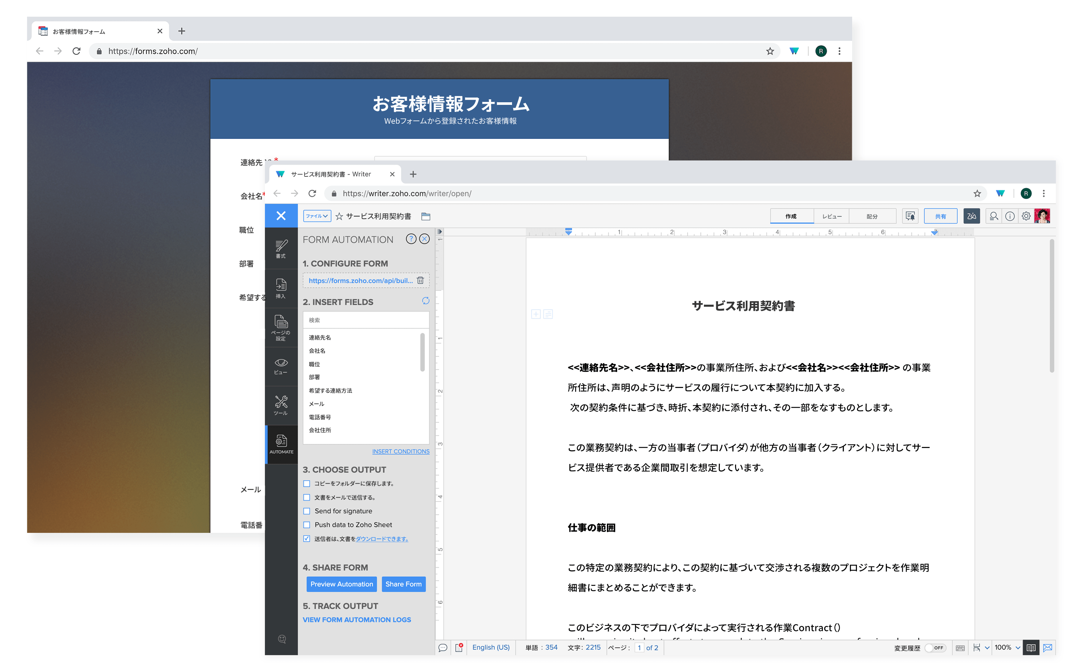This screenshot has width=1067, height=667.
Task: Select the レビュー review tab
Action: (831, 216)
